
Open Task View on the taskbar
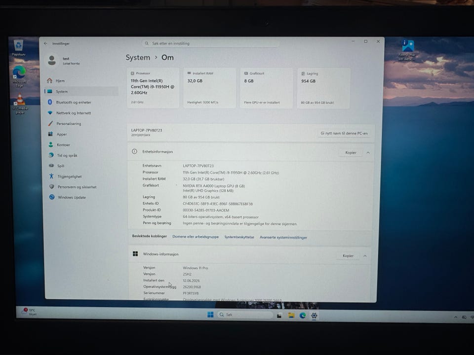[279, 316]
